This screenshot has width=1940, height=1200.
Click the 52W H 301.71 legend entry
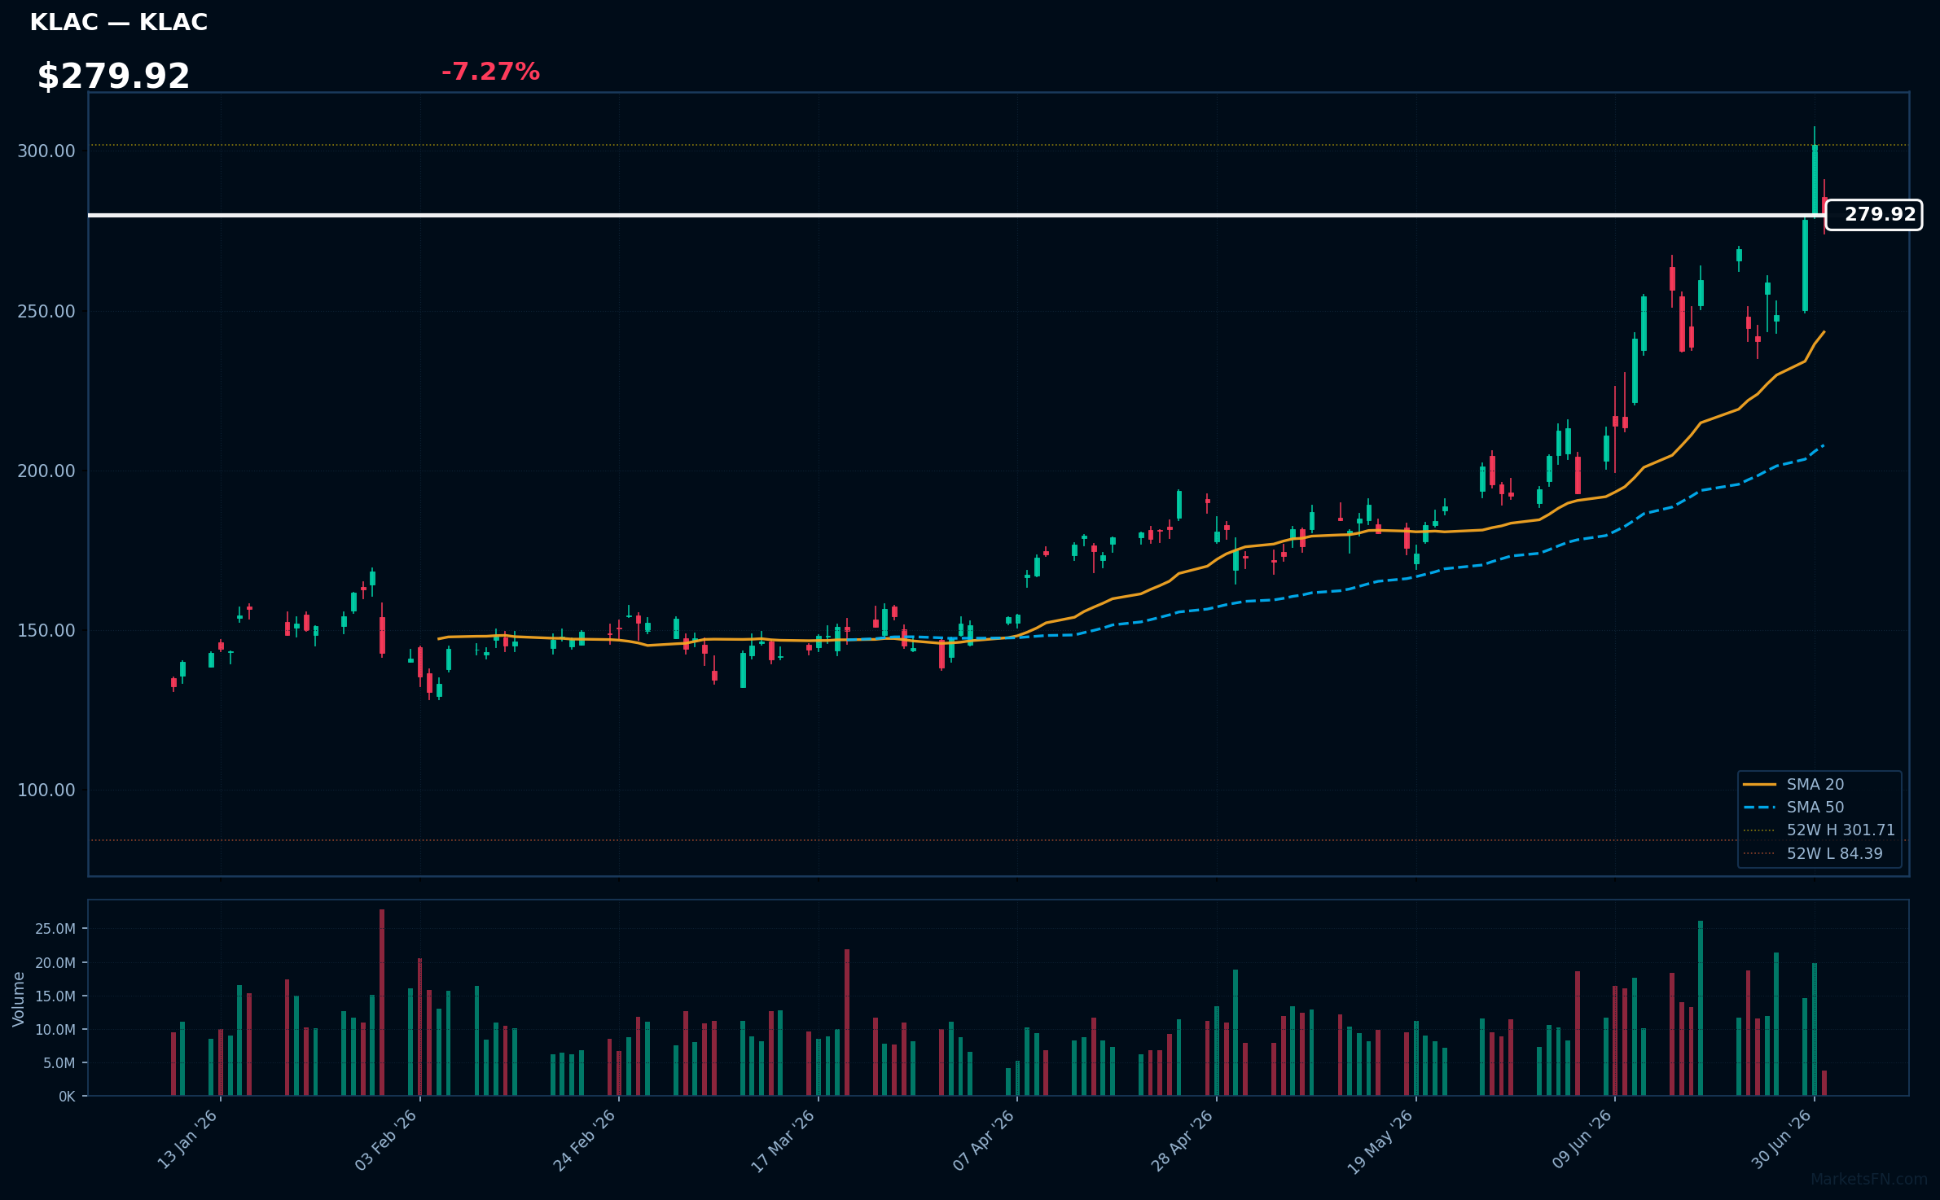[1819, 830]
